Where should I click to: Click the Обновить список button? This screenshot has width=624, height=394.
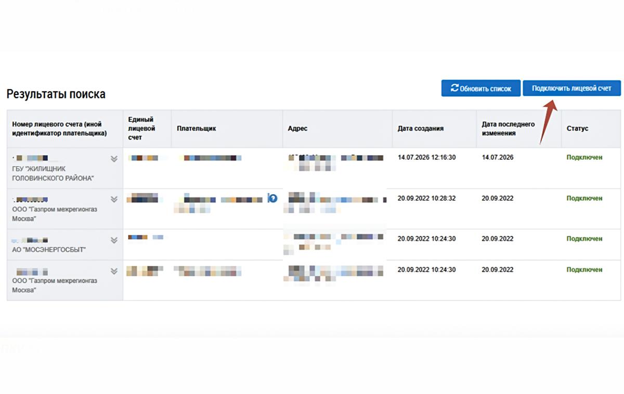tap(480, 88)
